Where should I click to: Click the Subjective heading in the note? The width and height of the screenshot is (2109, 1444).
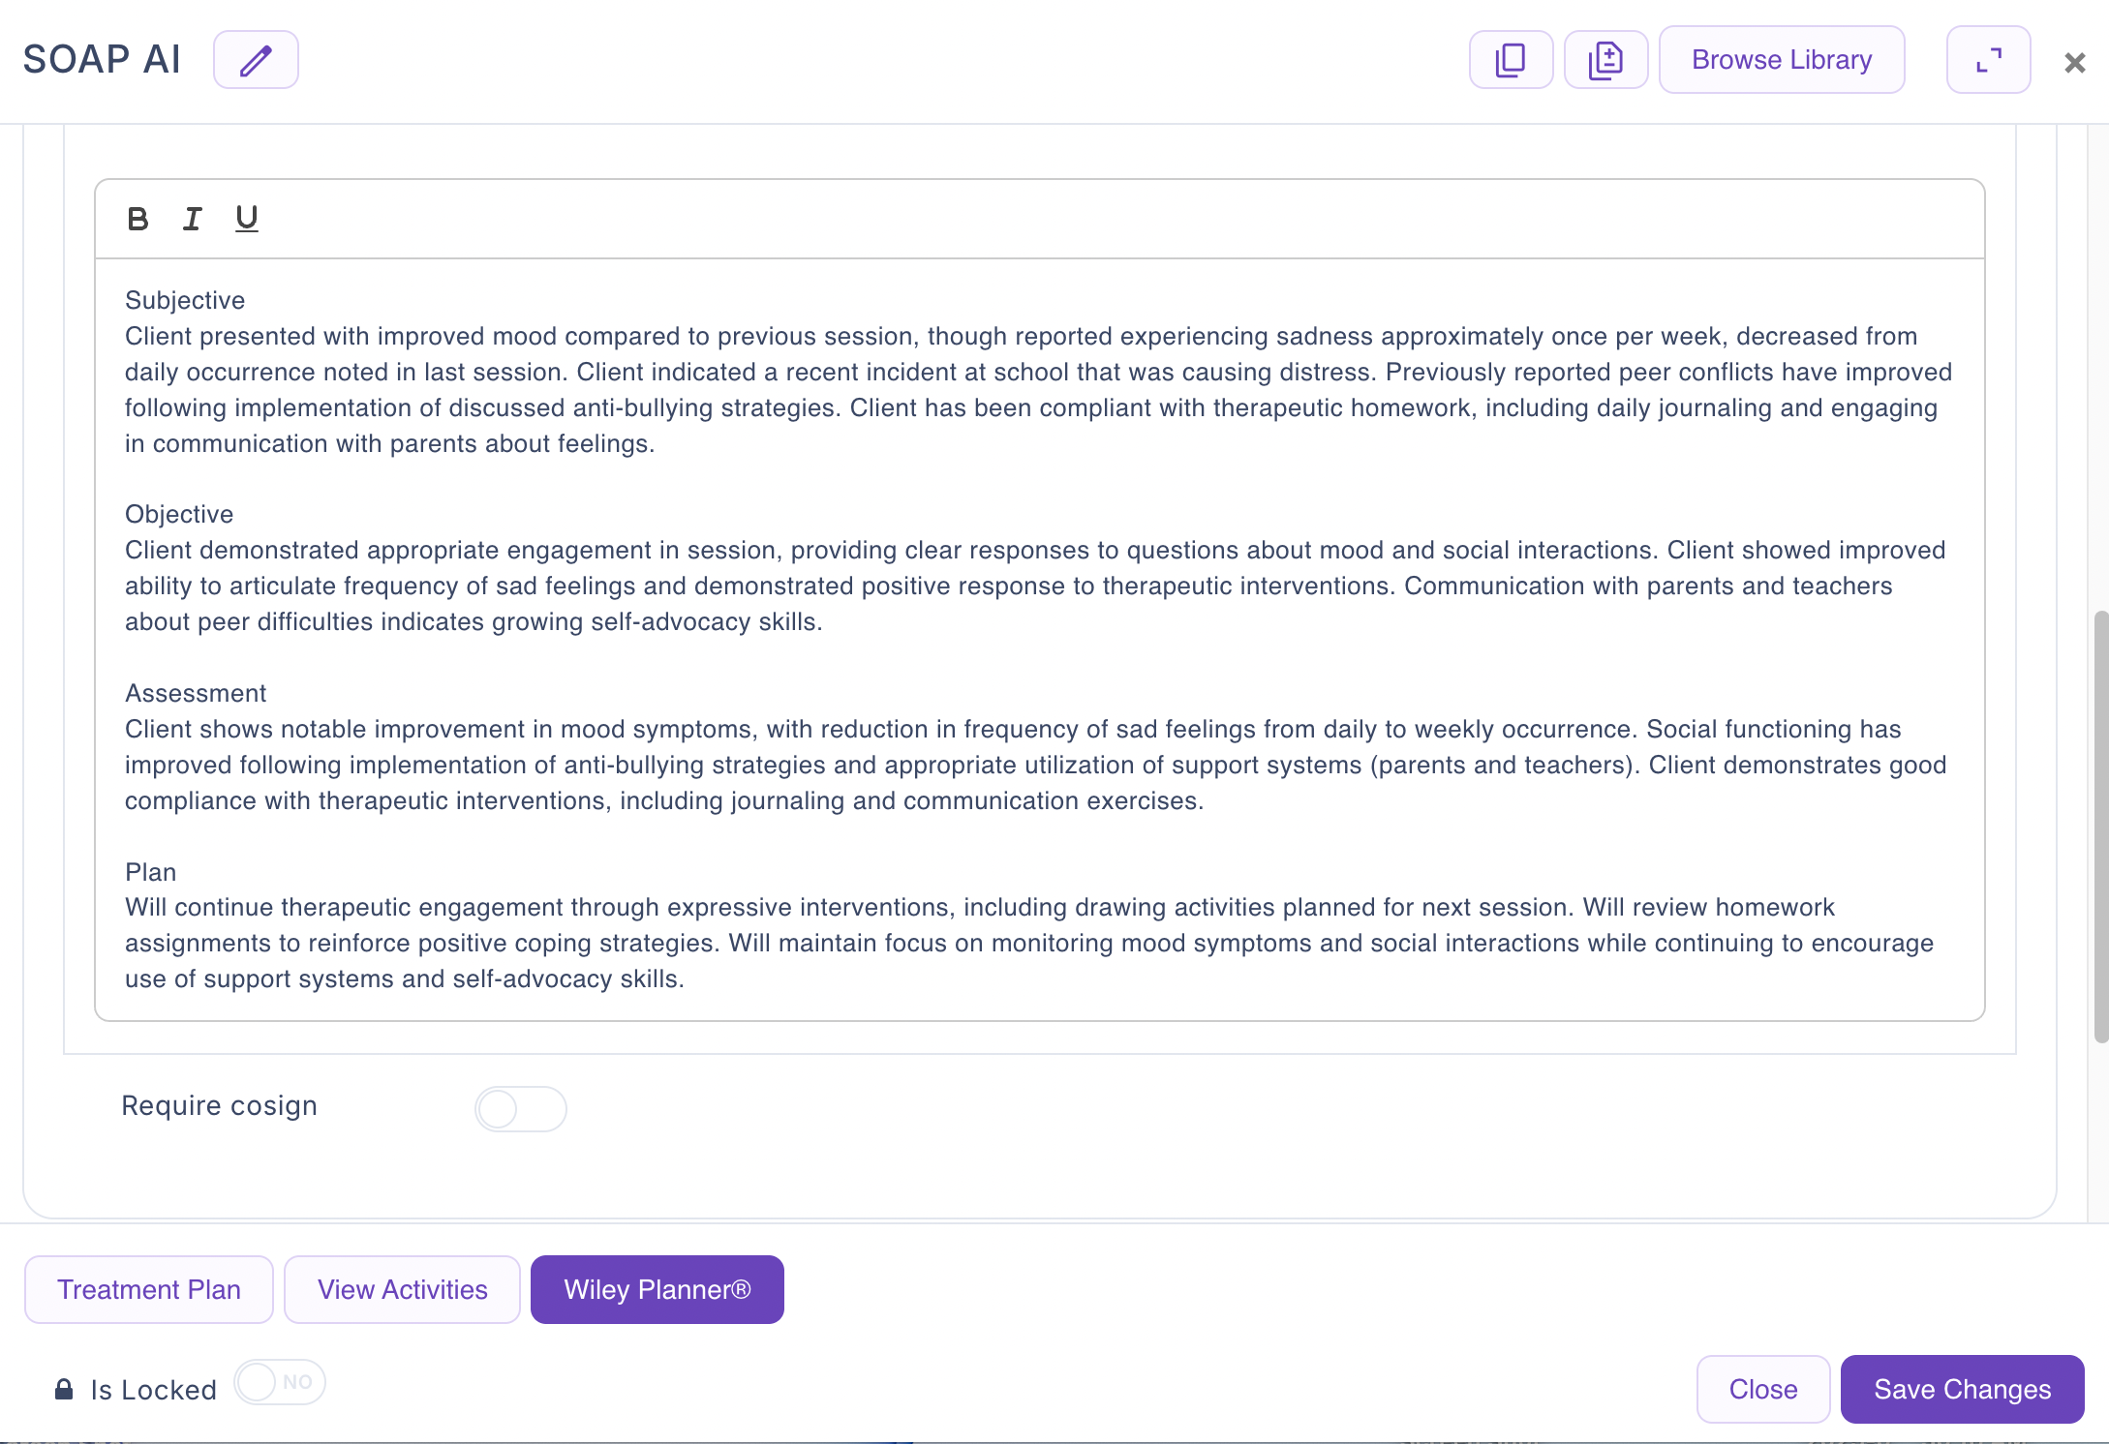pos(185,301)
